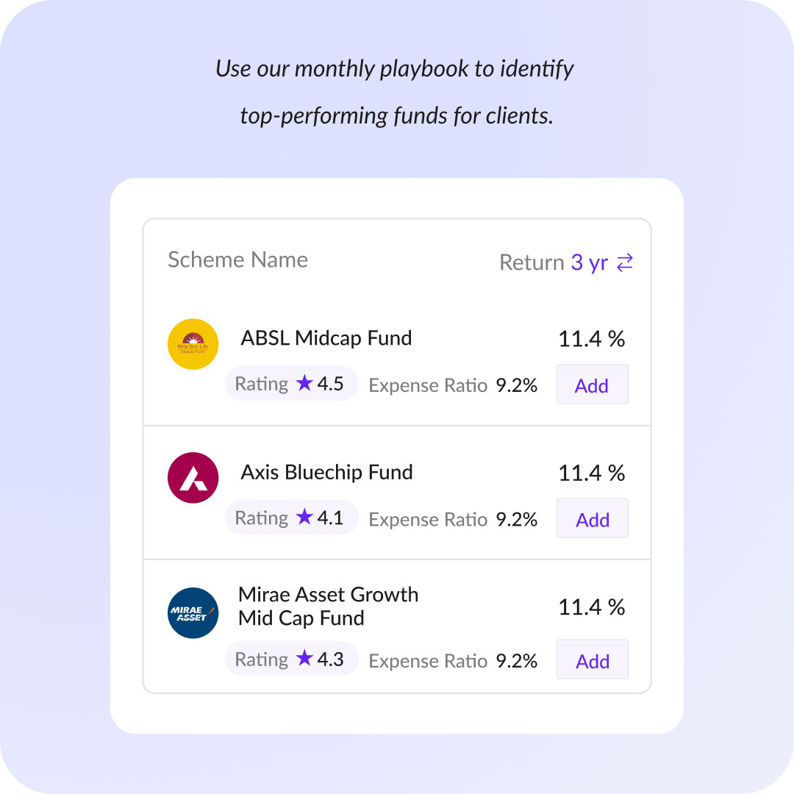The image size is (794, 794).
Task: Open ABSL Midcap Fund scheme name
Action: pyautogui.click(x=326, y=338)
